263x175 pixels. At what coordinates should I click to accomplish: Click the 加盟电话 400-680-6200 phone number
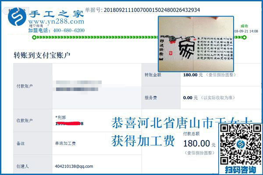click(57, 30)
